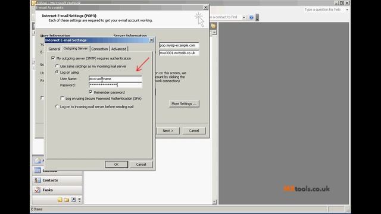Switch to the Connection tab
Image resolution: width=381 pixels, height=214 pixels.
tap(99, 49)
